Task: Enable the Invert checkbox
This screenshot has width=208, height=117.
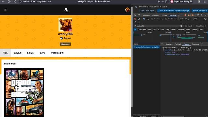Action: pos(186,26)
